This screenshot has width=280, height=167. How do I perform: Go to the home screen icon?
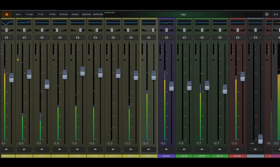(7, 14)
